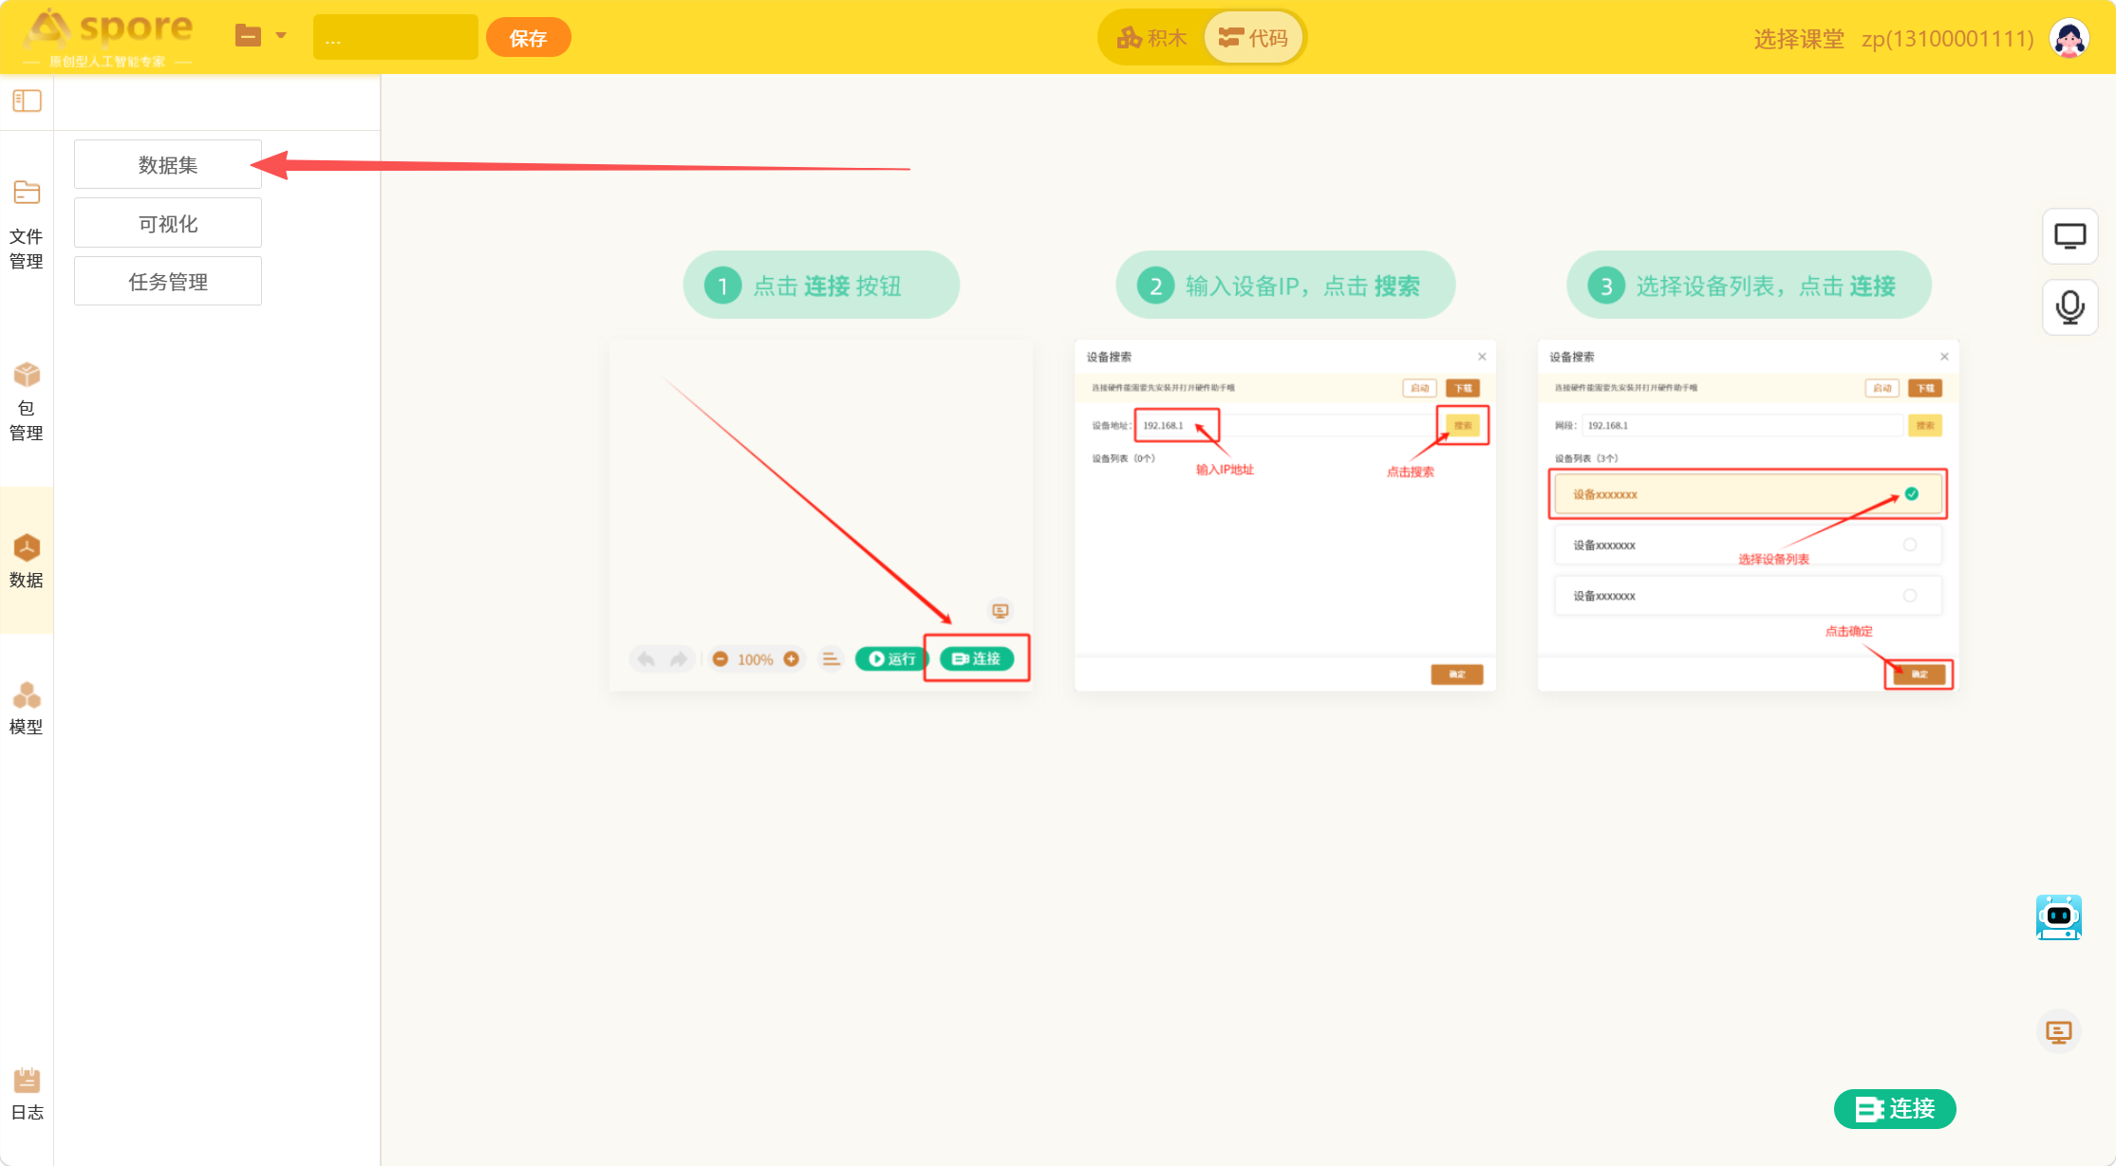The height and width of the screenshot is (1166, 2116).
Task: Open 可视化 visualization menu item
Action: pyautogui.click(x=168, y=223)
